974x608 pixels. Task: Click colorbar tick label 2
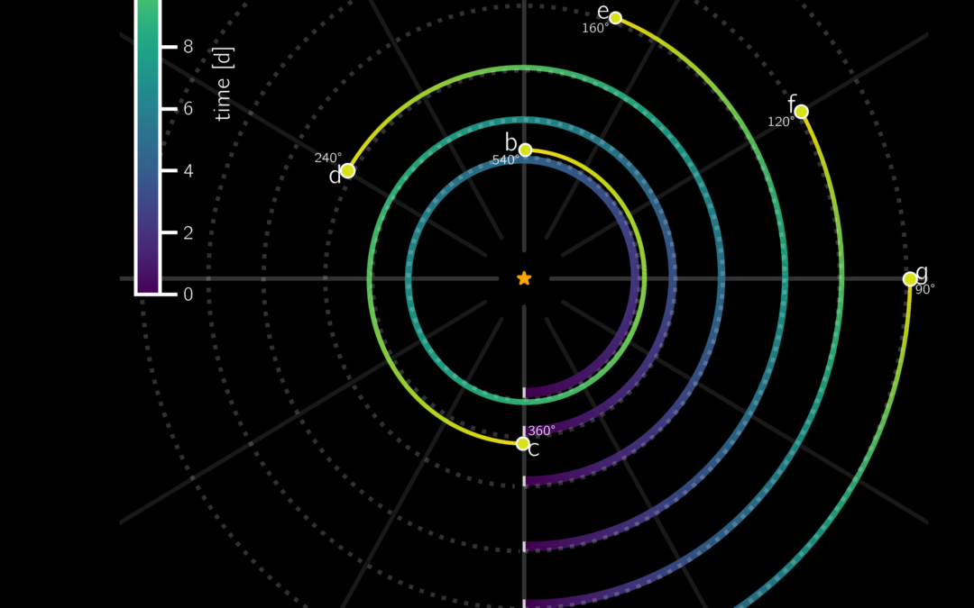188,232
